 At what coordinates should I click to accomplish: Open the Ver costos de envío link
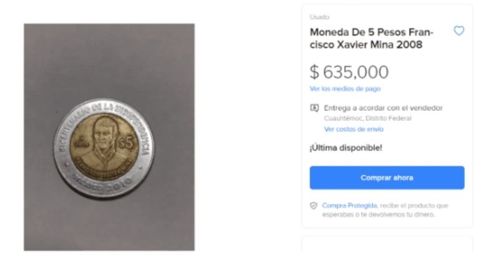point(354,129)
